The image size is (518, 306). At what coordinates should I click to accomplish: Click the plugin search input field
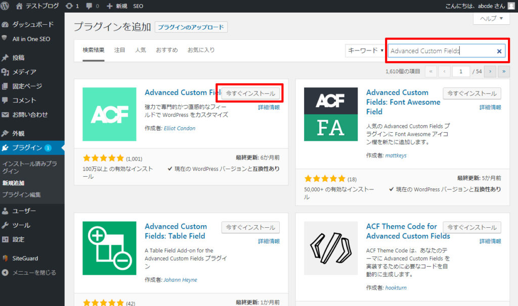point(440,51)
